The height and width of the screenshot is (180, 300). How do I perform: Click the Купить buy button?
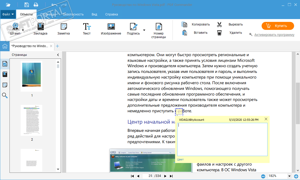[x=278, y=26]
